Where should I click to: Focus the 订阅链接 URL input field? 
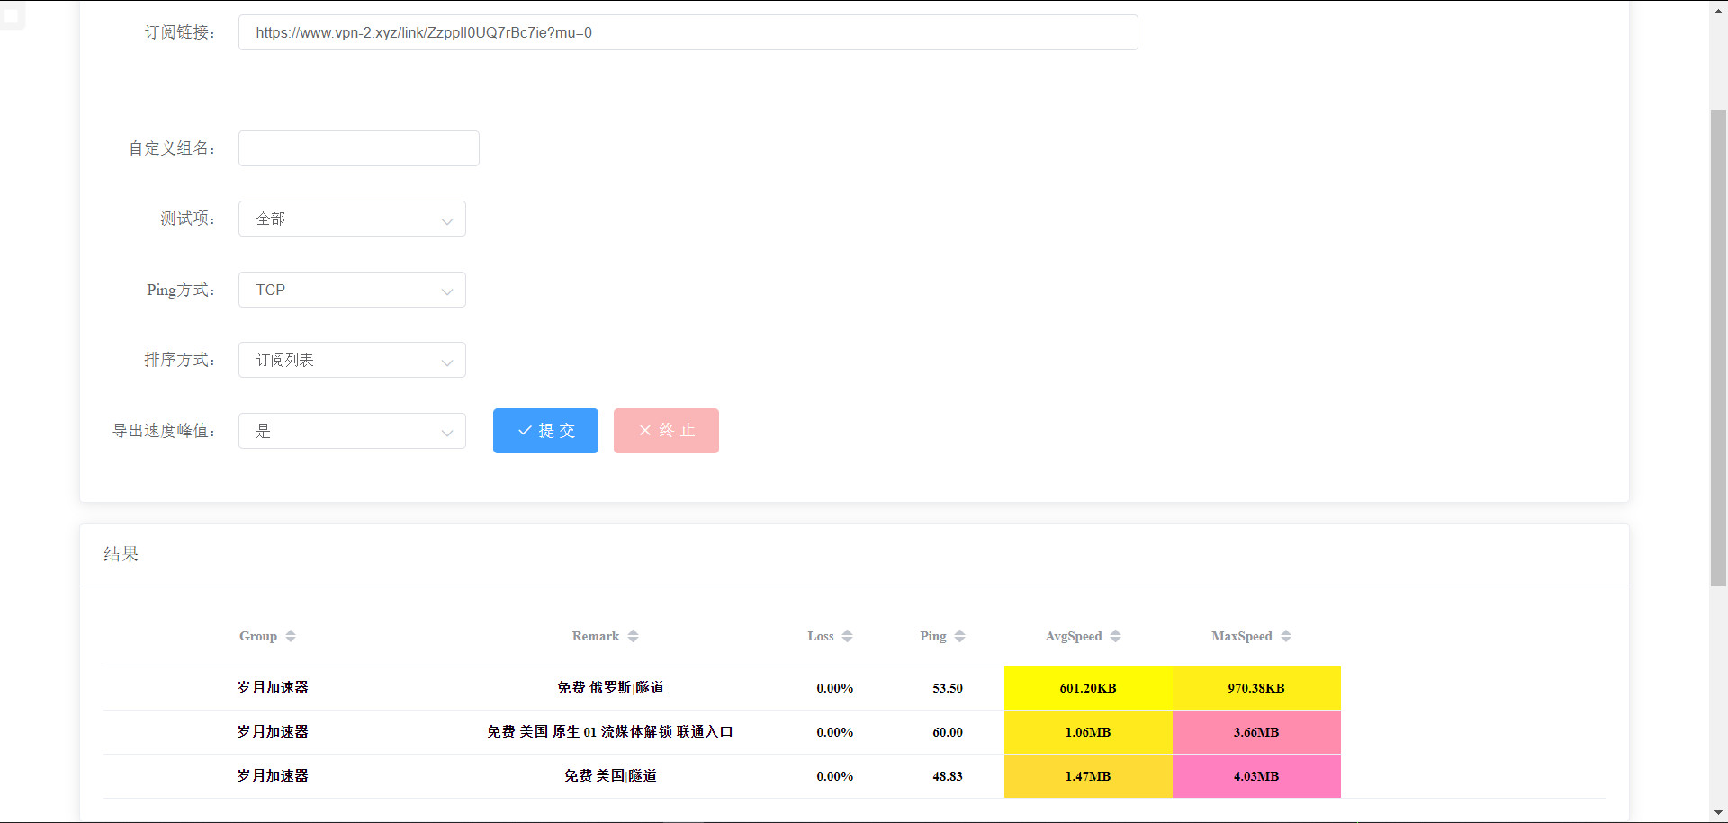(x=688, y=32)
